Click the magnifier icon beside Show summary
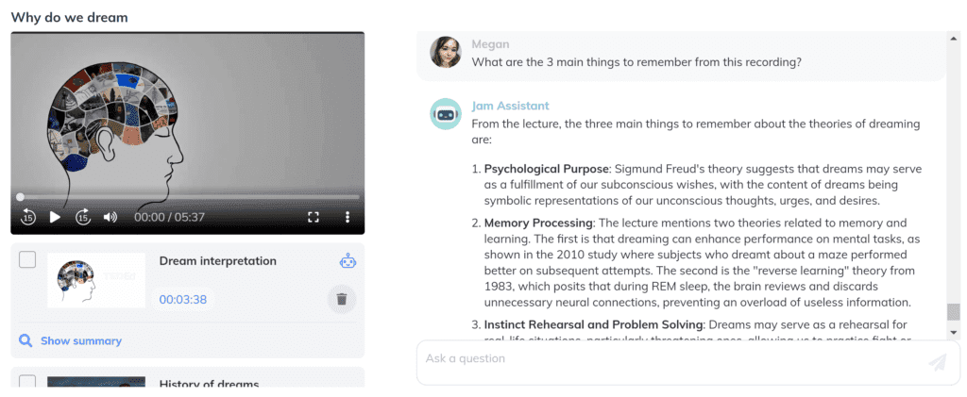 tap(25, 340)
